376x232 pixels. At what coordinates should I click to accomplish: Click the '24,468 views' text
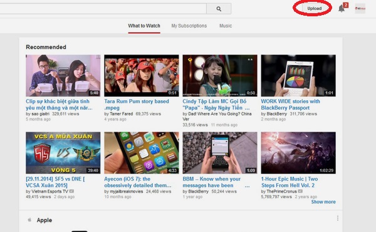coord(159,191)
